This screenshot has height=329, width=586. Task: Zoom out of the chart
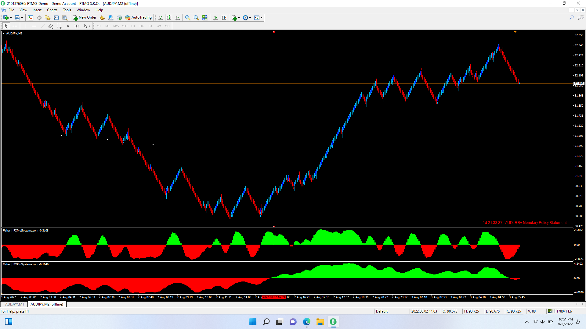[x=196, y=18]
